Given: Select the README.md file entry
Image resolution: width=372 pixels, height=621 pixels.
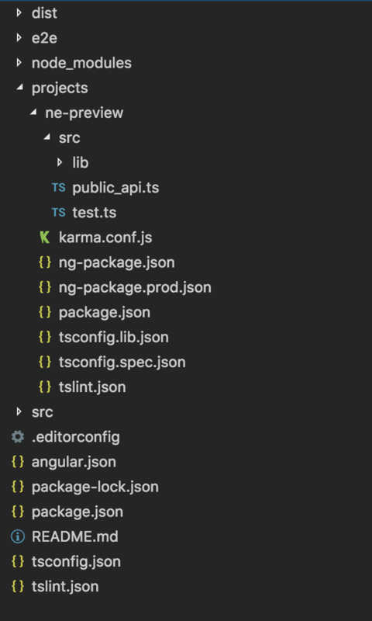Looking at the screenshot, I should pyautogui.click(x=74, y=537).
